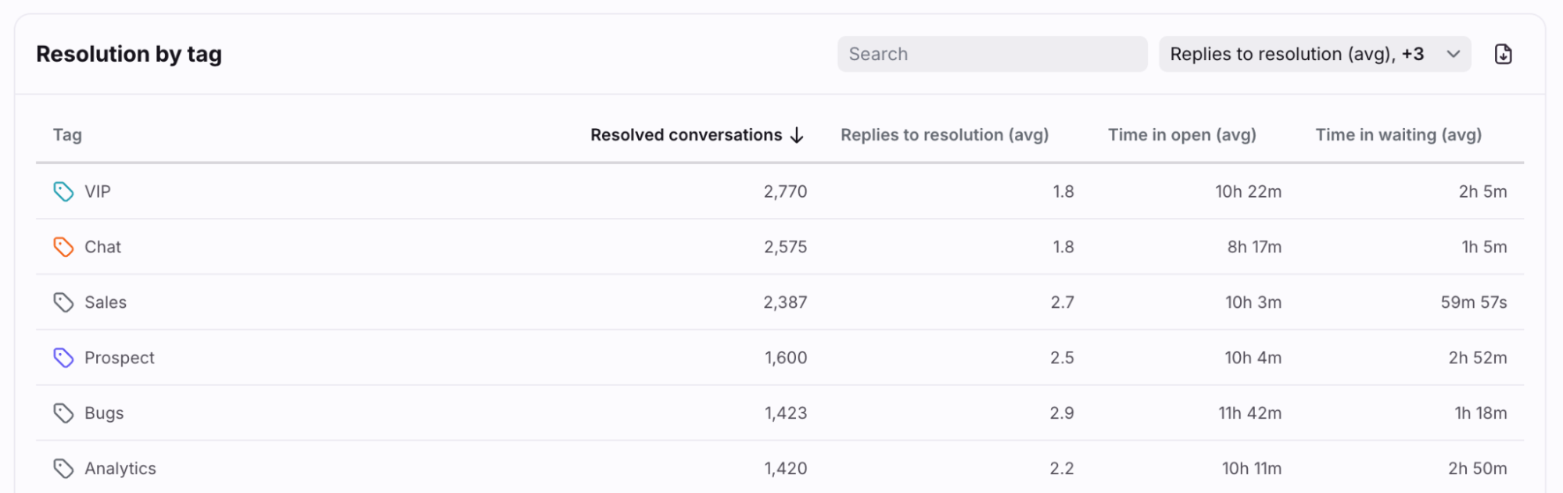Select the Analytics tag label
Viewport: 1563px width, 493px height.
coord(120,469)
